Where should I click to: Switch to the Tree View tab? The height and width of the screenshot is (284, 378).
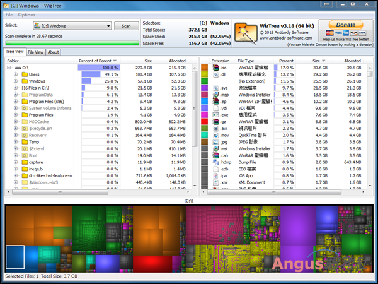point(14,52)
